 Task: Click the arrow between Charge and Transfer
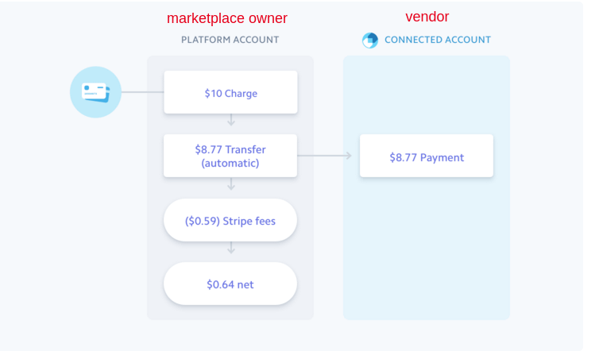point(231,120)
